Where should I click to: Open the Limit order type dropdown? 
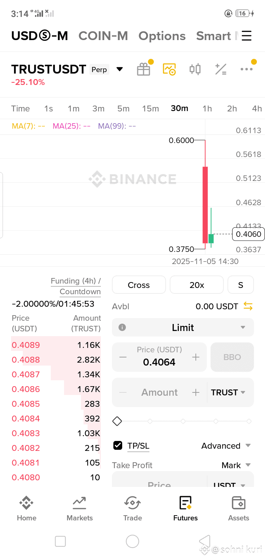click(183, 327)
